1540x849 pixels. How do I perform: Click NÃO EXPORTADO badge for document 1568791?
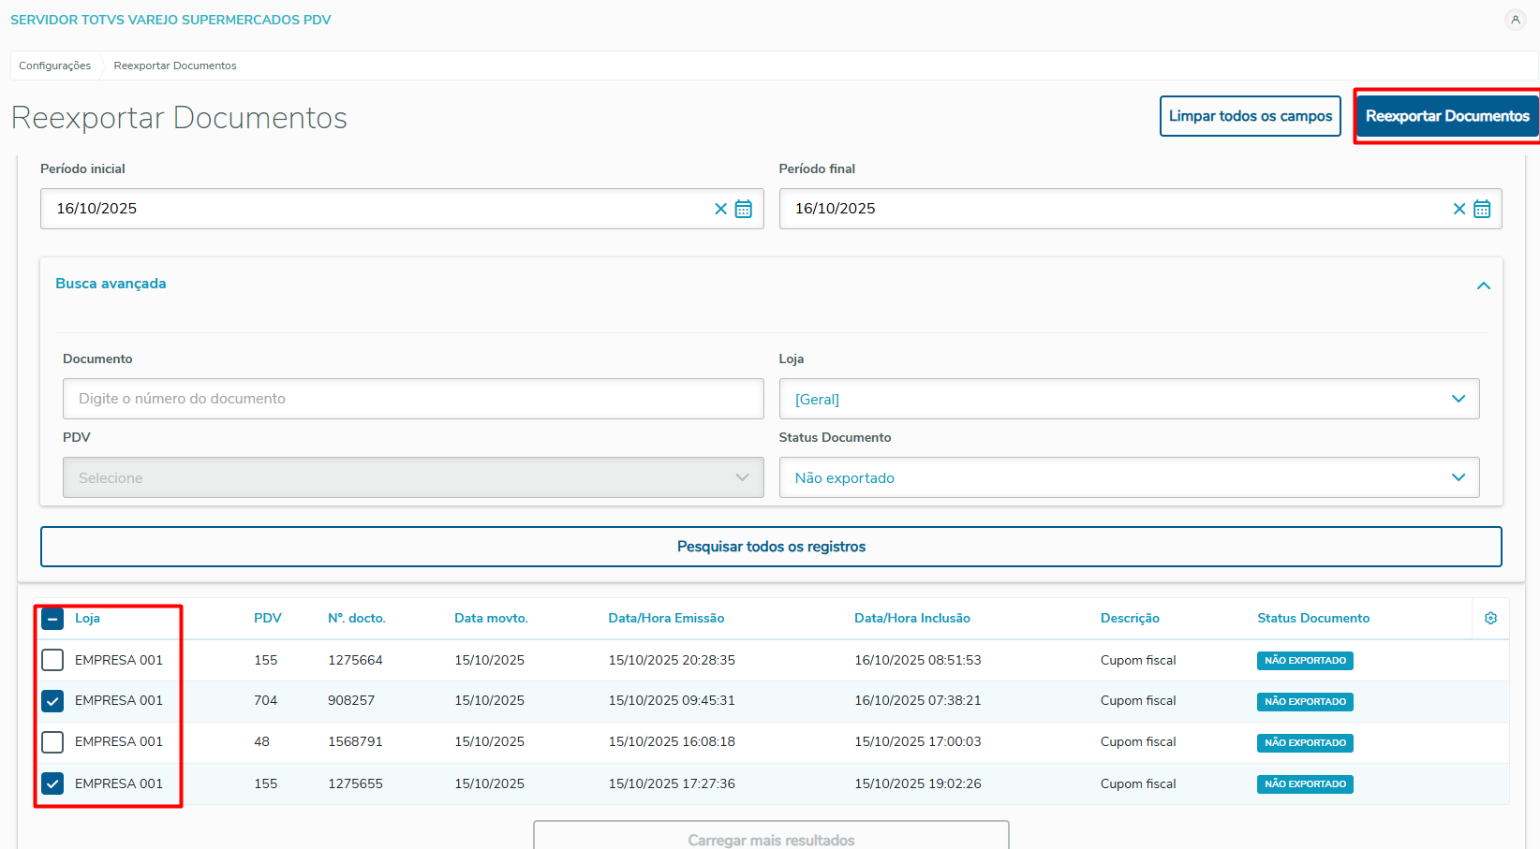[1305, 743]
